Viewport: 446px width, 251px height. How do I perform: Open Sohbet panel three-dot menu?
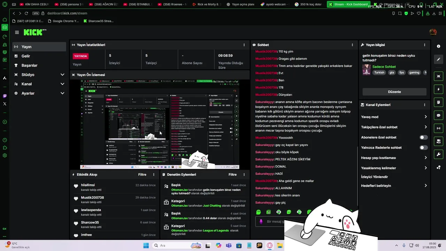(352, 45)
